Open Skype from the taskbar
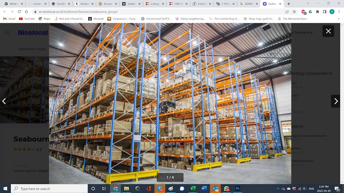 click(160, 189)
